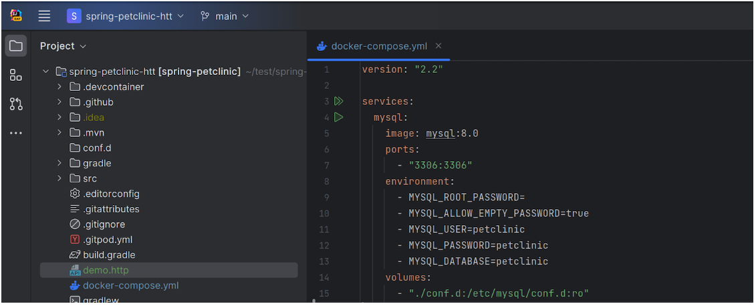Collapse the spring-petclinic-htt root node

(45, 71)
